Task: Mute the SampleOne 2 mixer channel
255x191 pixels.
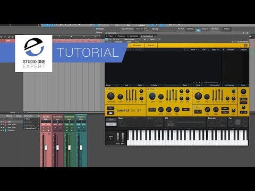Action: [67, 127]
